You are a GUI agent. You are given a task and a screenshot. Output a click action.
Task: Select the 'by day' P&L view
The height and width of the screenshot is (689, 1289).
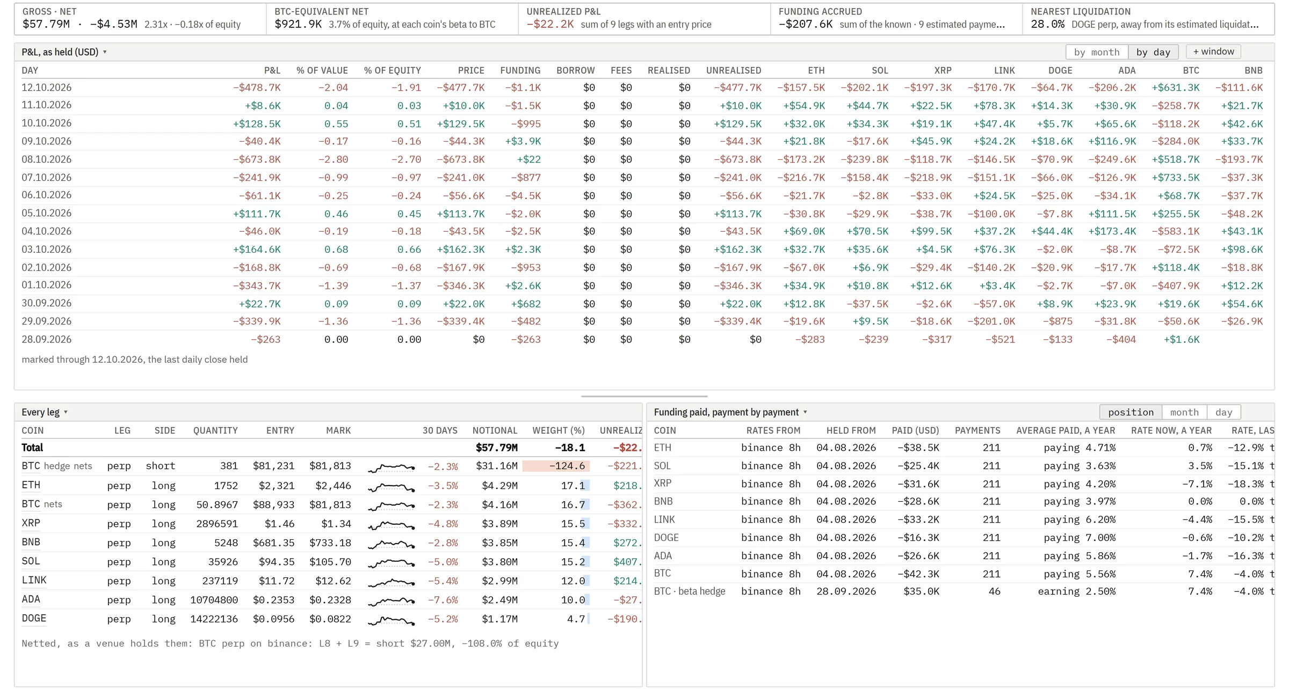[1153, 52]
